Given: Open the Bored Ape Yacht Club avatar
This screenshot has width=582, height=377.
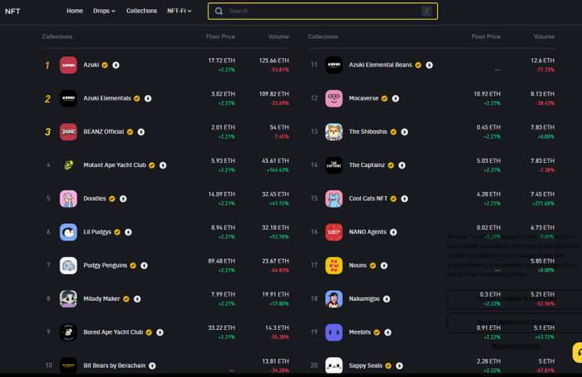Looking at the screenshot, I should (68, 332).
